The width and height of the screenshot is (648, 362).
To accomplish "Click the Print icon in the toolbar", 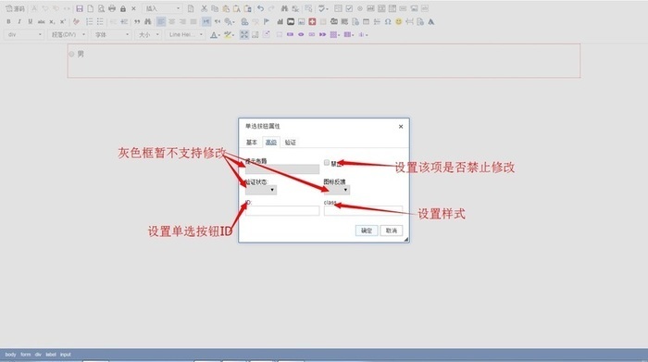I will click(112, 8).
